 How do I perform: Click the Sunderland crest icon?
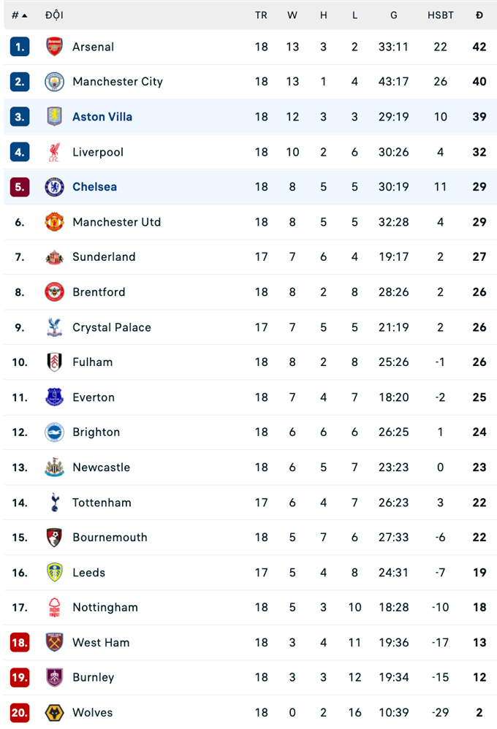pyautogui.click(x=55, y=257)
